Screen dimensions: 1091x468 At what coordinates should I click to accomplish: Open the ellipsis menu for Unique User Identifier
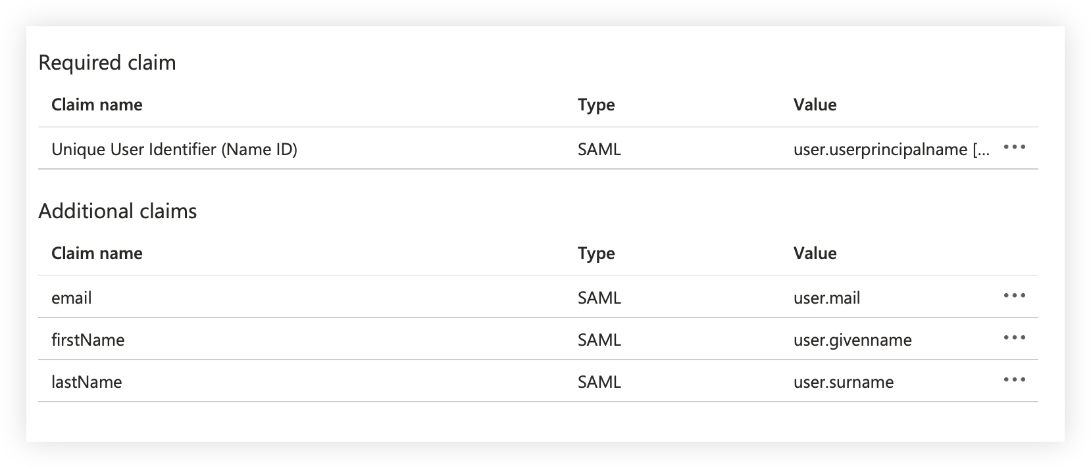coord(1014,147)
